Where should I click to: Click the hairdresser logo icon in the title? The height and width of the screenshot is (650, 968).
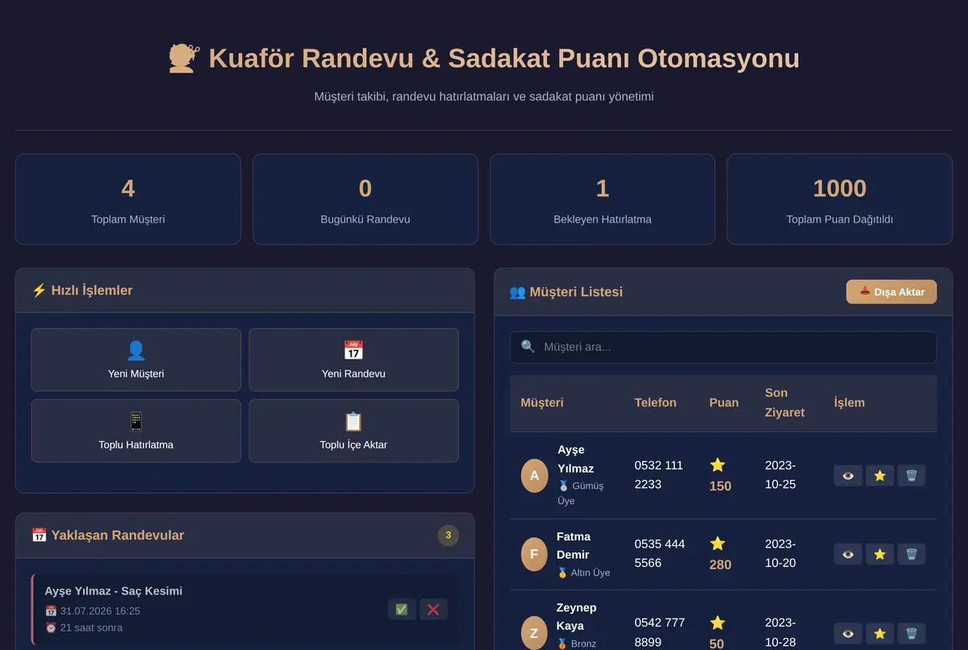coord(184,58)
